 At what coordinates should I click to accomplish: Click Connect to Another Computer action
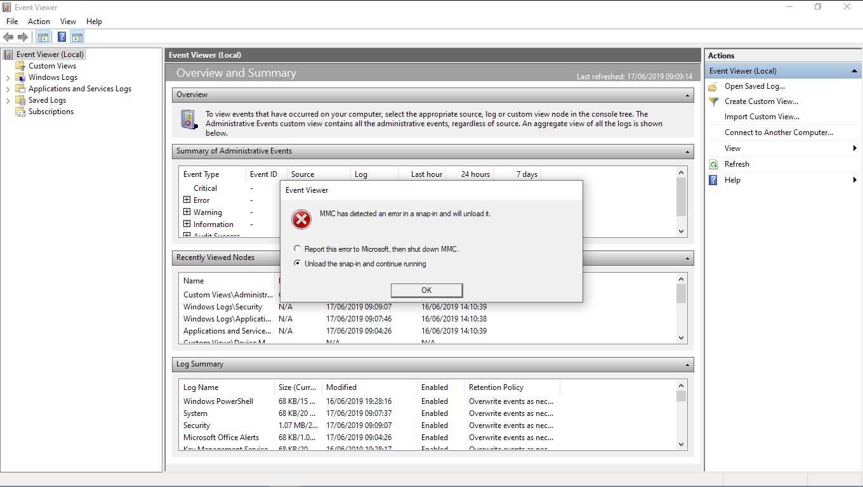[779, 133]
